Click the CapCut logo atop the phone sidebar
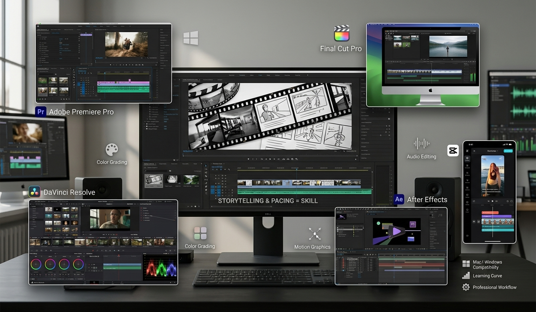 (467, 151)
